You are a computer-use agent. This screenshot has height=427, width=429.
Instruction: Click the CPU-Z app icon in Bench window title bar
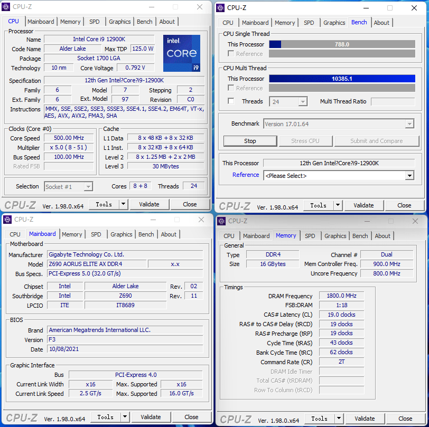(x=220, y=8)
